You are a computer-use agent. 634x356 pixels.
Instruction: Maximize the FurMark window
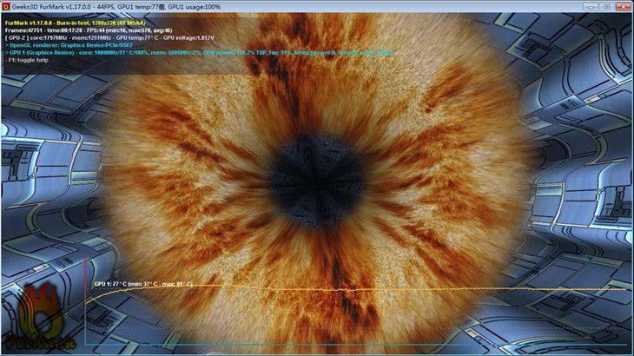coord(607,7)
